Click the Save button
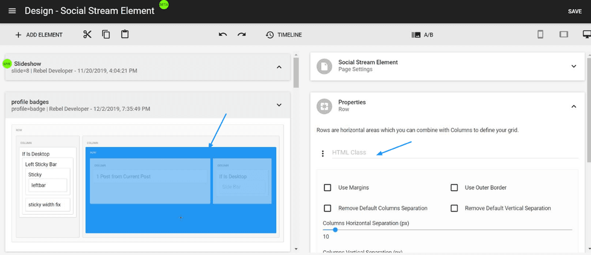Screen dimensions: 591x255 tap(574, 11)
